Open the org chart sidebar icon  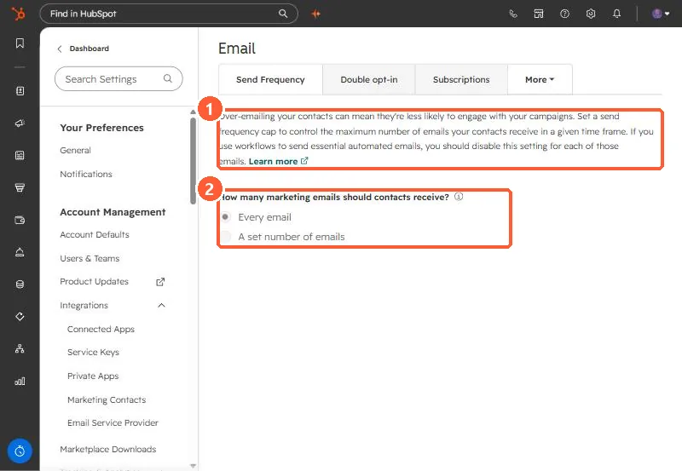[20, 348]
